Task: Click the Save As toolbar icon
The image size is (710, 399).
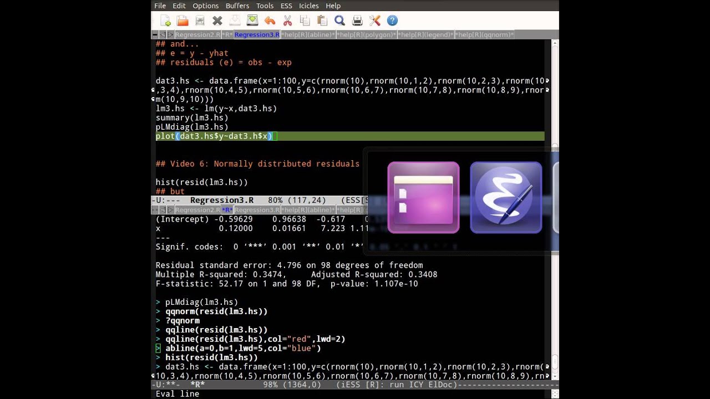Action: (252, 21)
